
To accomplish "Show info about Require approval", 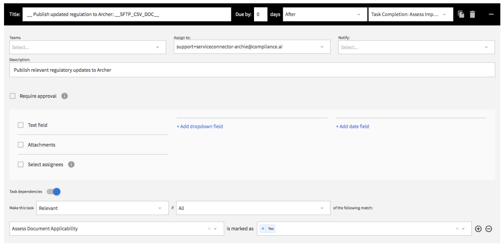I will [64, 96].
